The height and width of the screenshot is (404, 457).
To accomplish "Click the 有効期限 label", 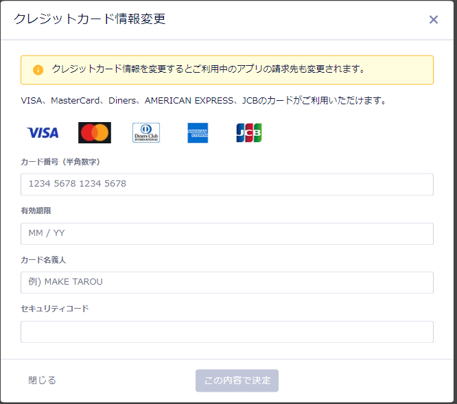I will pyautogui.click(x=36, y=211).
